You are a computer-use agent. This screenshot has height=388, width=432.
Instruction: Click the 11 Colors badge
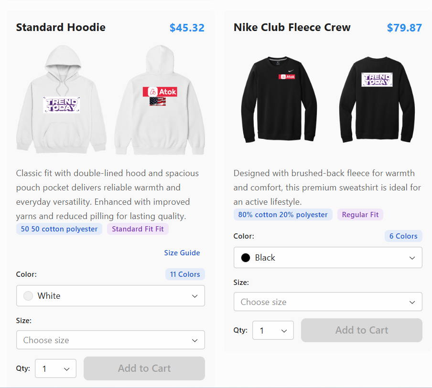click(x=185, y=274)
